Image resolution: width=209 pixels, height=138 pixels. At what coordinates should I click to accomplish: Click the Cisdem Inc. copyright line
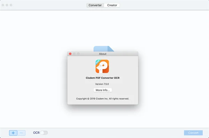pos(102,99)
